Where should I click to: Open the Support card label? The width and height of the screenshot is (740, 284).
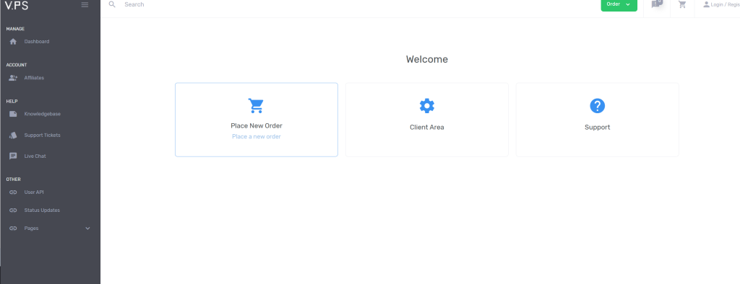(x=598, y=127)
